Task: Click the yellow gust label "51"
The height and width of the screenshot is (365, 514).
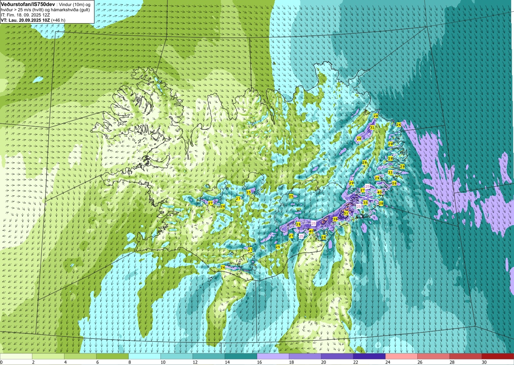Action: pyautogui.click(x=346, y=213)
